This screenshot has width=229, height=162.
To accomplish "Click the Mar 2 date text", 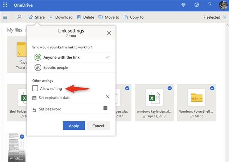I will pos(199,116).
